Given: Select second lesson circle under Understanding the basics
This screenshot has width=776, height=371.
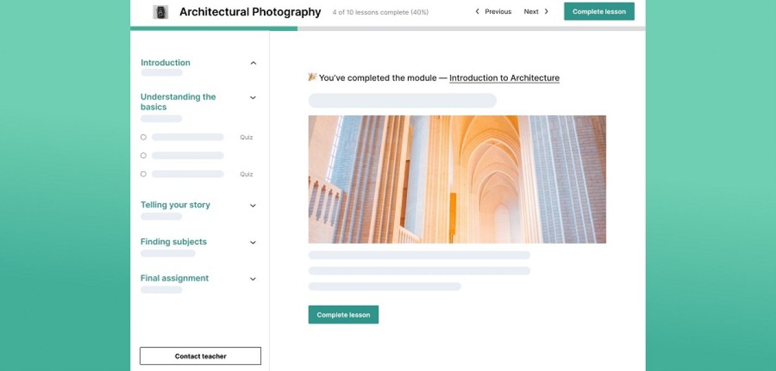Looking at the screenshot, I should tap(144, 156).
